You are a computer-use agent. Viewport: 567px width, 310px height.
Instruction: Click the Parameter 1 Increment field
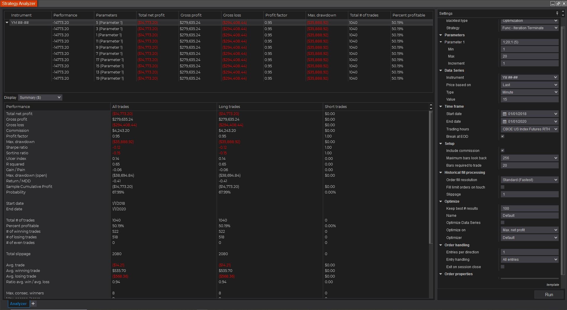coord(529,63)
